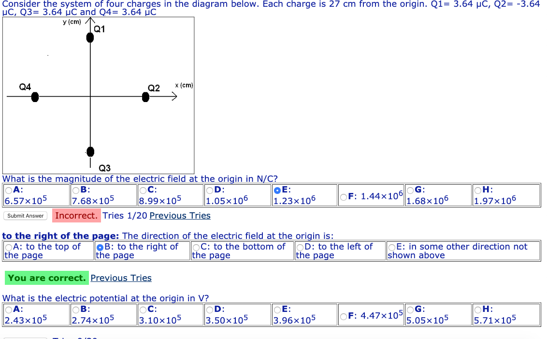Click the magnitude of electric field question text
547x339 pixels.
click(x=140, y=179)
